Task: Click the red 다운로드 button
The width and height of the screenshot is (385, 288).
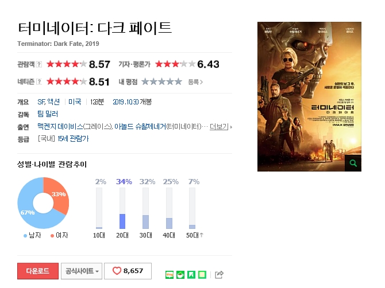Action: point(38,271)
